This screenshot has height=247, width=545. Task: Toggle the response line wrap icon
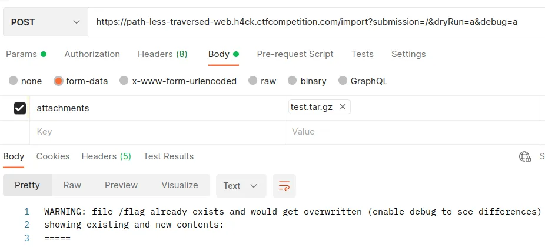(284, 185)
